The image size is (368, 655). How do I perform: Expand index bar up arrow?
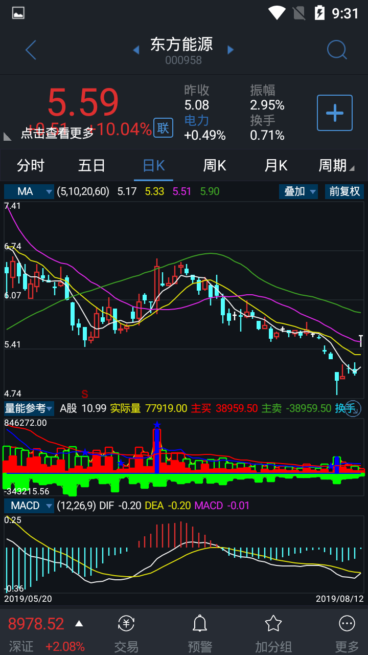click(79, 623)
